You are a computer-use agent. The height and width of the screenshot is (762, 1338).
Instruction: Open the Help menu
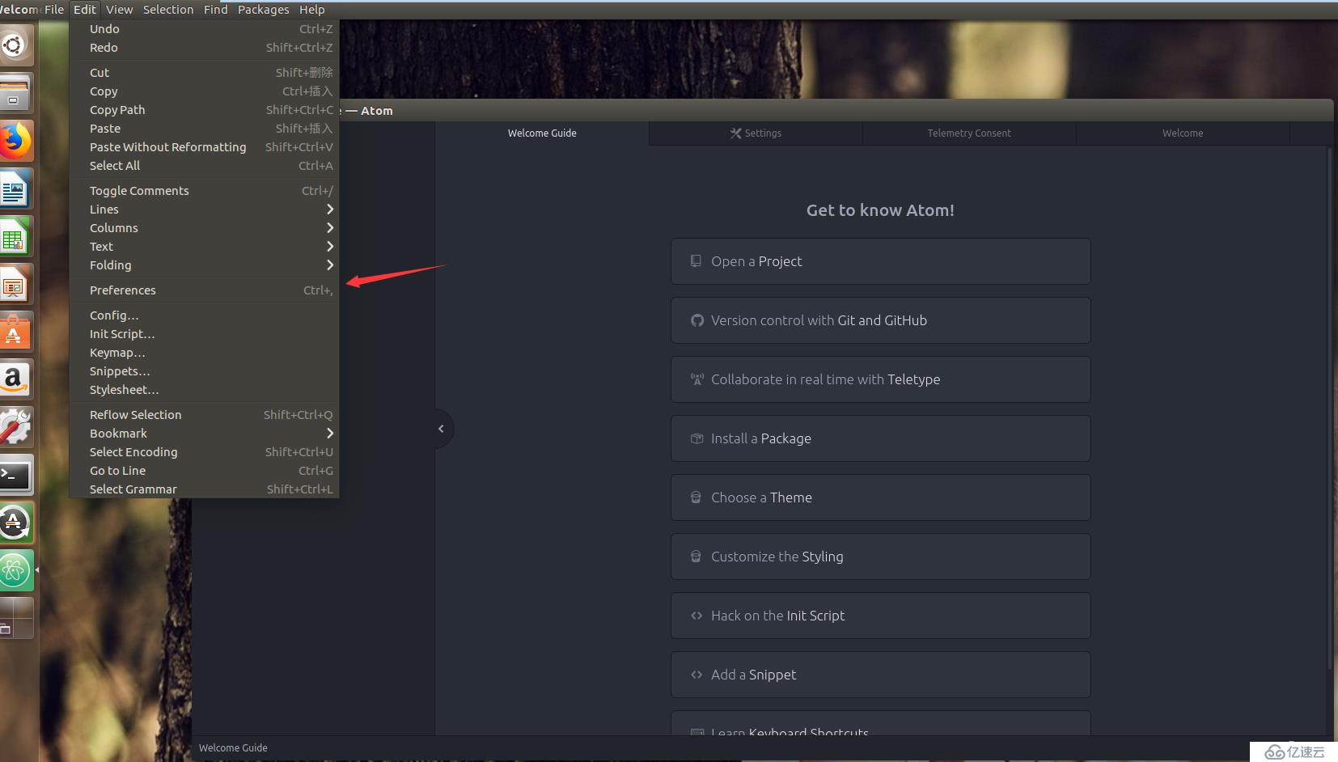pos(312,10)
